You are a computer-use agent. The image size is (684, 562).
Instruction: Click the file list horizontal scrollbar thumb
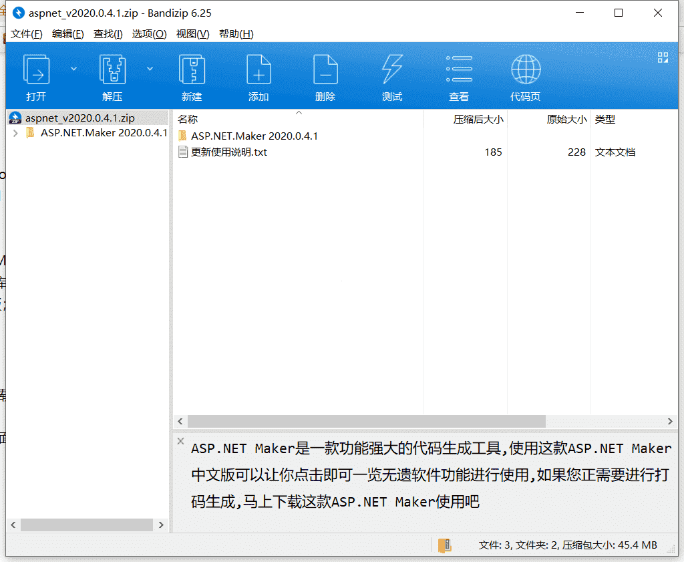pos(367,422)
